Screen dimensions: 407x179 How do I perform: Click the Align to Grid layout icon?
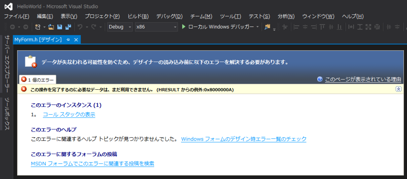[285, 27]
